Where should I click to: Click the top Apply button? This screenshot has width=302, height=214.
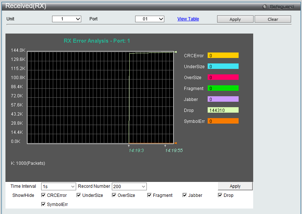235,19
